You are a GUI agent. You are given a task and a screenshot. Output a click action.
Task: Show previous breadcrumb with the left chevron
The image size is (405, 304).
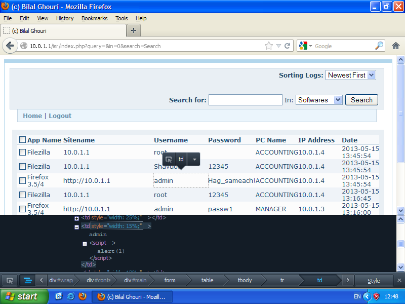42,280
